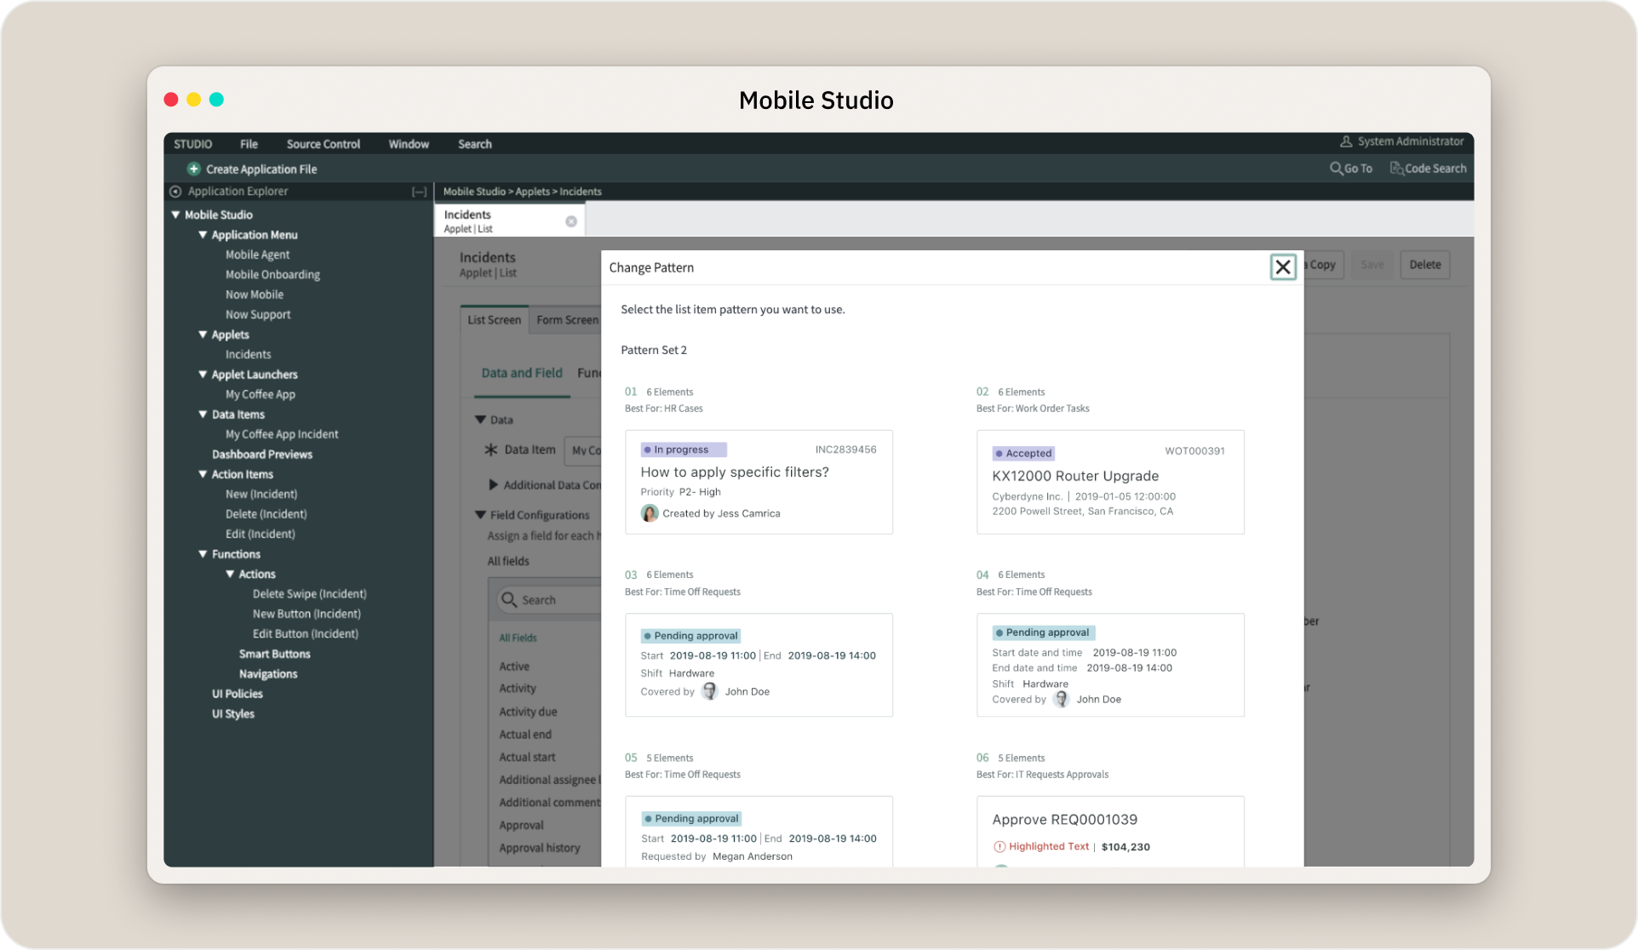Close the Incidents applet tab
Viewport: 1638px width, 950px height.
pos(571,221)
